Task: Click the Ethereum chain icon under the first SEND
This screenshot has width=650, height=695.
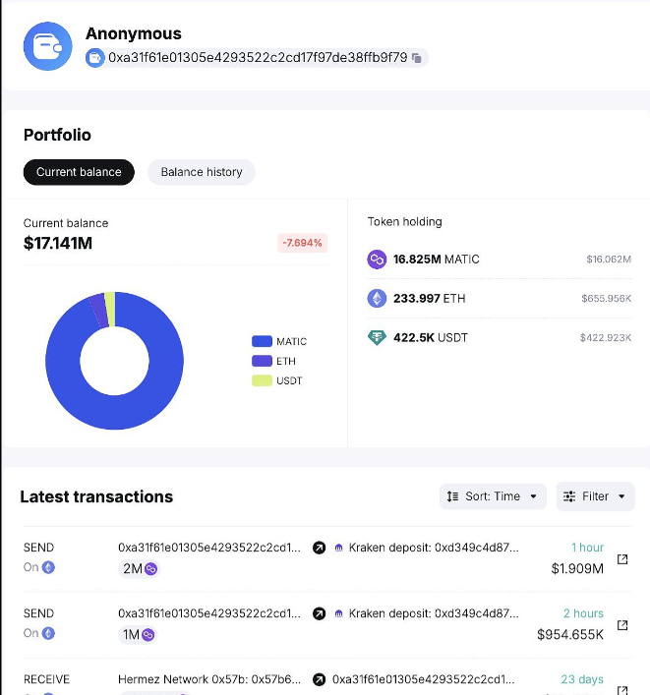Action: pos(48,567)
